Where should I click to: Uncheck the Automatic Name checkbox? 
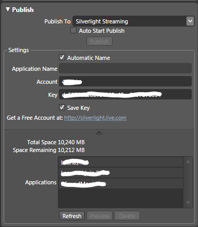pyautogui.click(x=62, y=57)
